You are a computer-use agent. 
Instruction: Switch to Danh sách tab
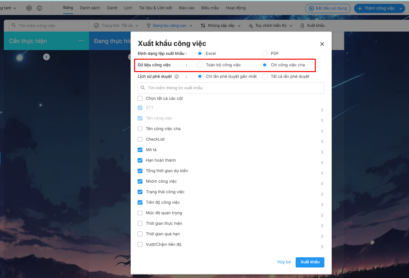[x=90, y=8]
